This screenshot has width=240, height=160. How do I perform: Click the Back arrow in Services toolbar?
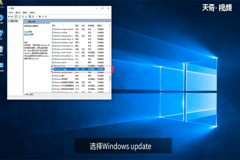[x=9, y=16]
